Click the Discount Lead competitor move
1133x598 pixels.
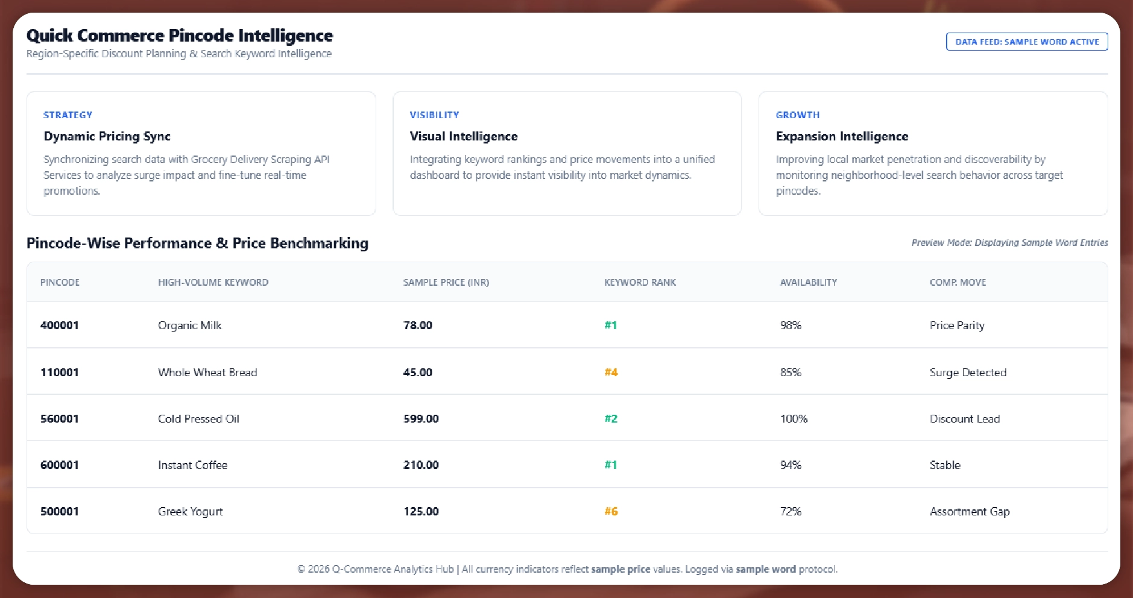click(964, 419)
